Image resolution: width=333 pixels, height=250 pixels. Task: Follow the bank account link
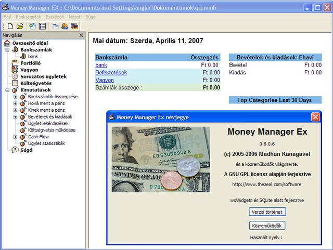(x=101, y=65)
